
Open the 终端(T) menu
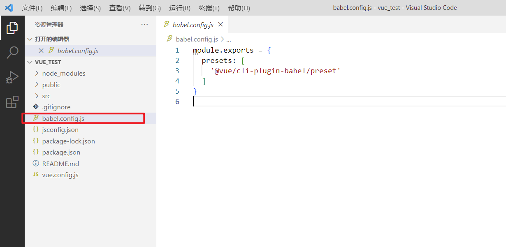pyautogui.click(x=209, y=8)
